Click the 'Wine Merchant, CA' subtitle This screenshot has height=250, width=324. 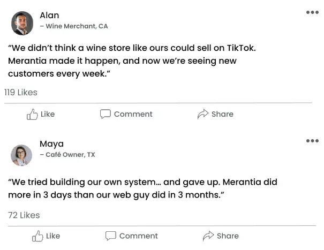pos(74,26)
